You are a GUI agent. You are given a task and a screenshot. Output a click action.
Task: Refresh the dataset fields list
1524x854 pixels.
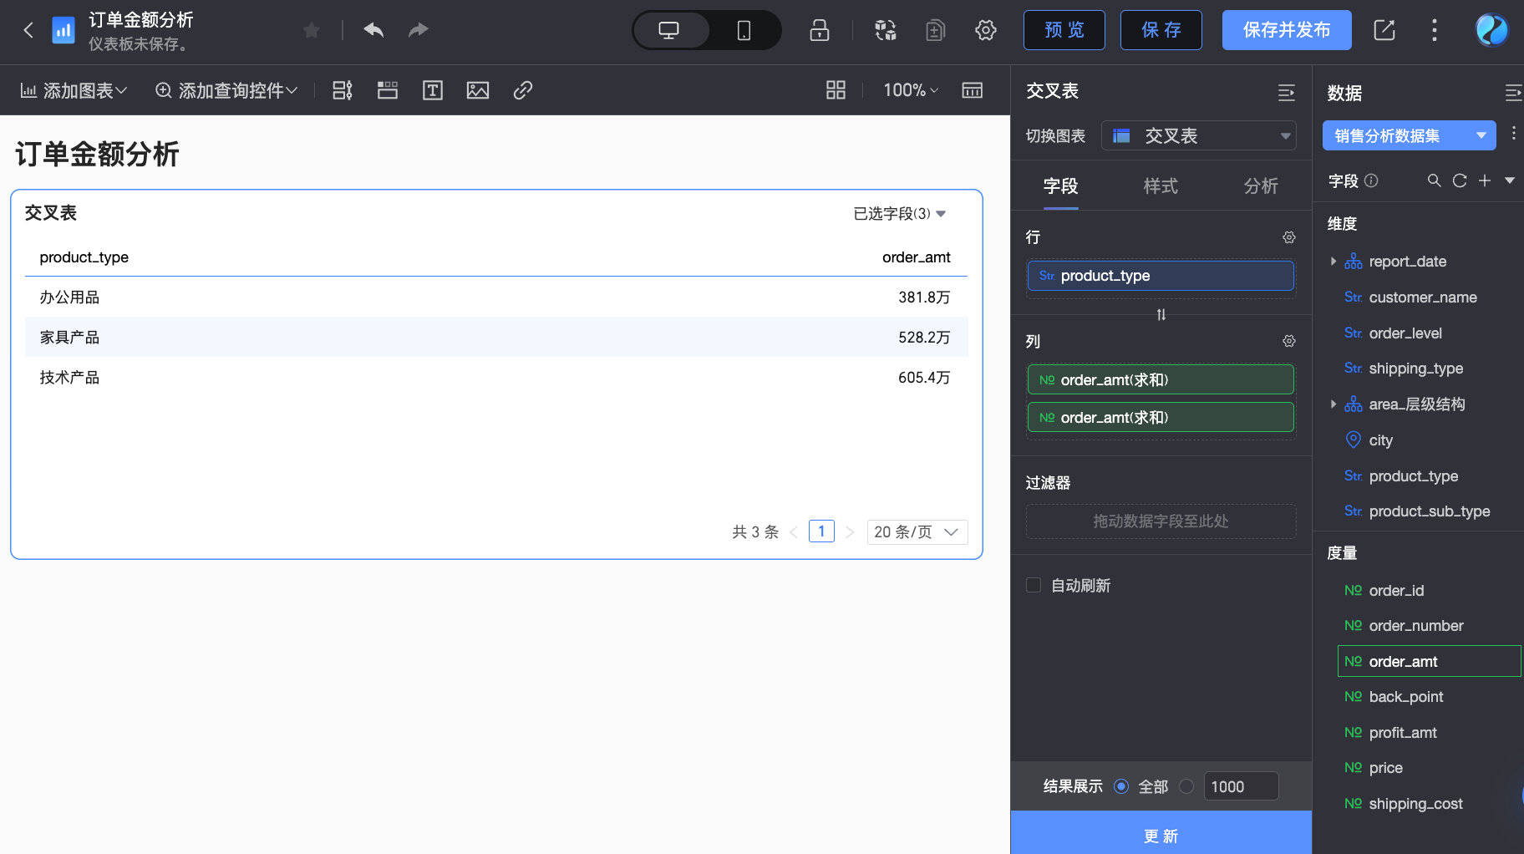1459,180
